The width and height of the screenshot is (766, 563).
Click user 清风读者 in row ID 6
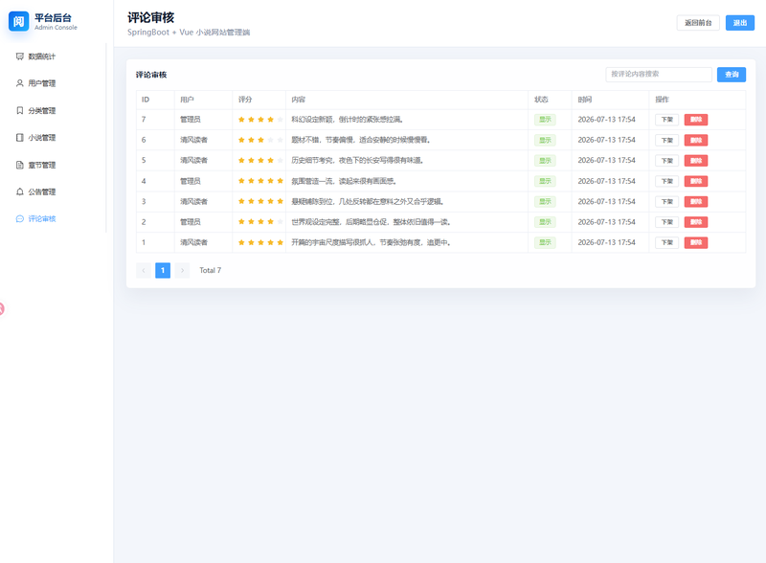193,140
